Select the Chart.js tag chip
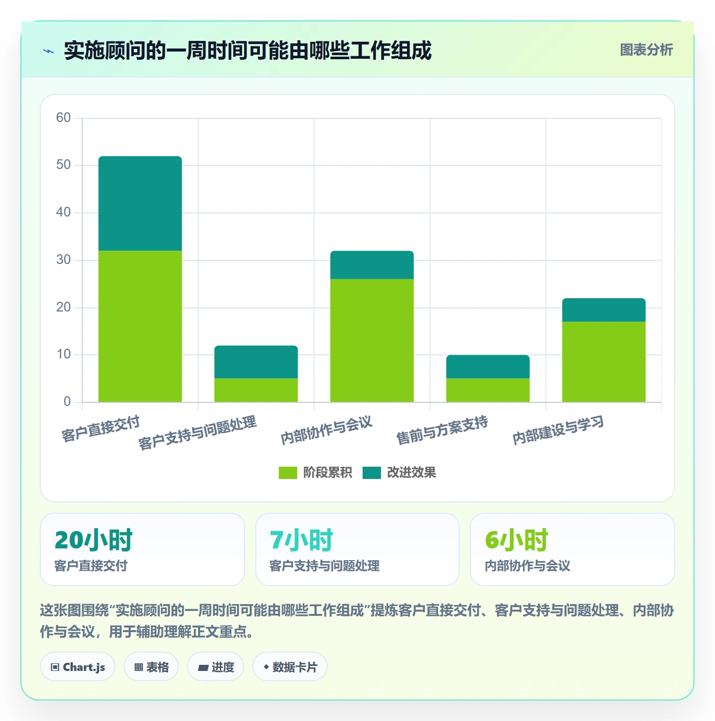 click(78, 666)
